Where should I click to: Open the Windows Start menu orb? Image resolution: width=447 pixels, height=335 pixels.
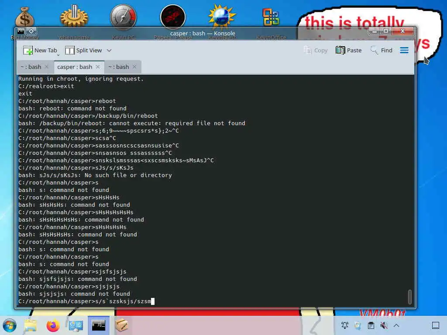[10, 325]
